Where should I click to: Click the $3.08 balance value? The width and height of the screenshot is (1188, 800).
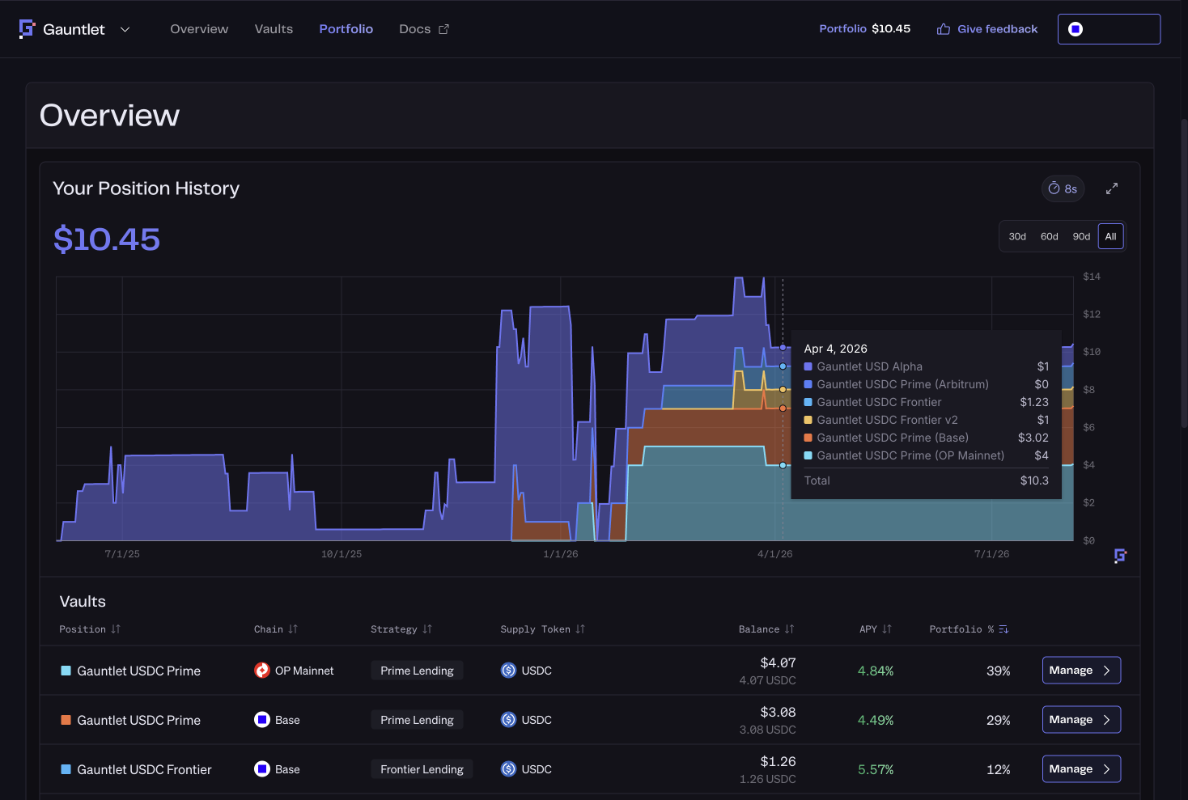coord(778,713)
